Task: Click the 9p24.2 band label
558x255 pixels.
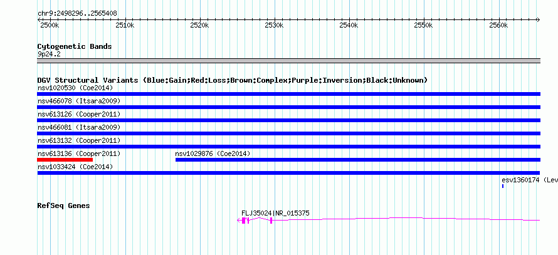Action: [x=49, y=54]
